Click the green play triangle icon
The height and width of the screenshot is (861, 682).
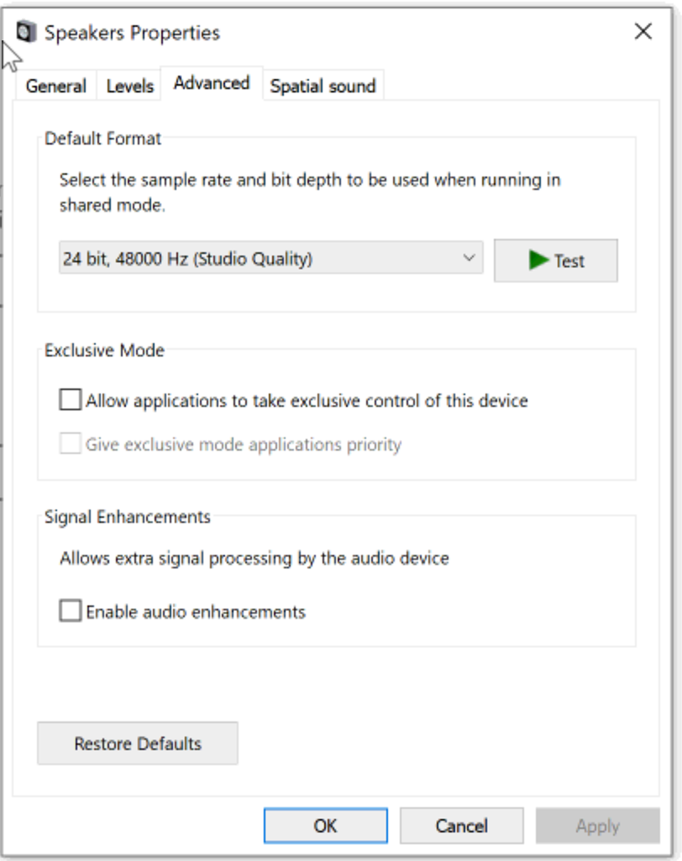tap(538, 261)
